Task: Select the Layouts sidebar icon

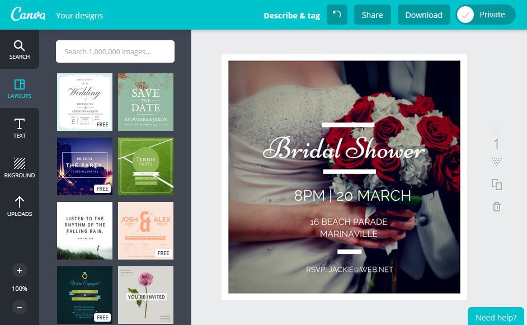Action: click(19, 88)
